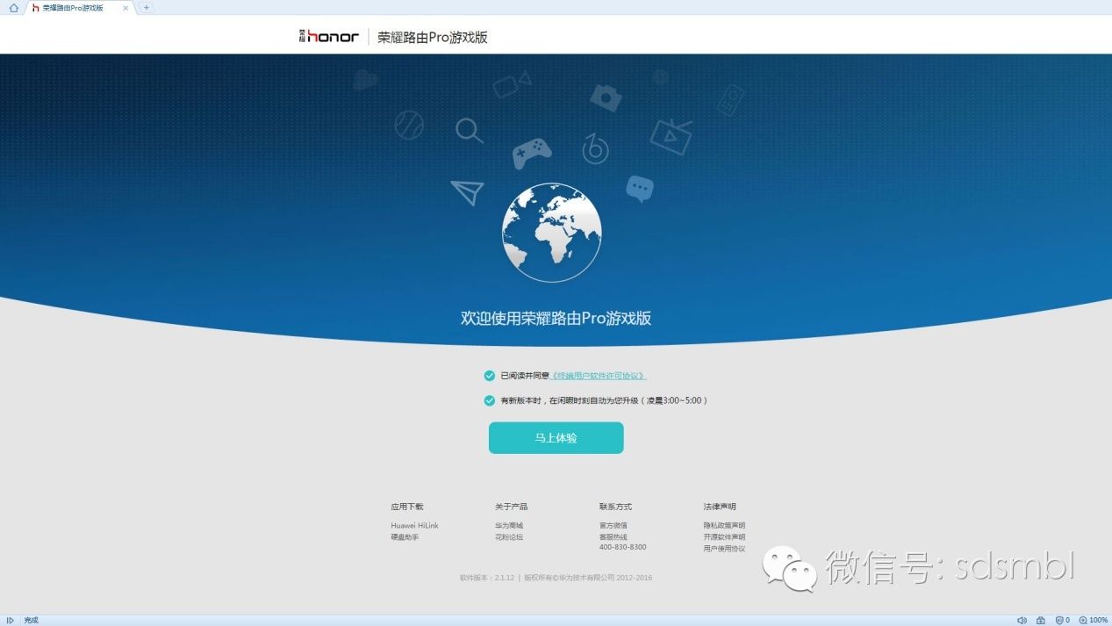The width and height of the screenshot is (1112, 626).
Task: Click the 应用下载 footer heading
Action: click(407, 507)
